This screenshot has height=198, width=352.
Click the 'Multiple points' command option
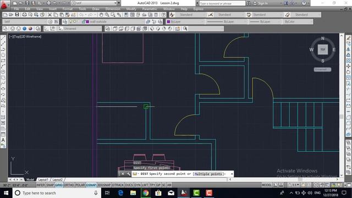click(x=208, y=174)
